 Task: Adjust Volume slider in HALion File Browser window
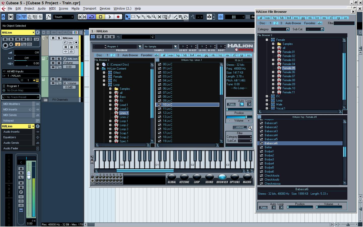[x=329, y=207]
